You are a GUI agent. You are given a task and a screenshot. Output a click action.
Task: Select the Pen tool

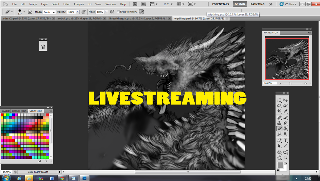[279, 140]
